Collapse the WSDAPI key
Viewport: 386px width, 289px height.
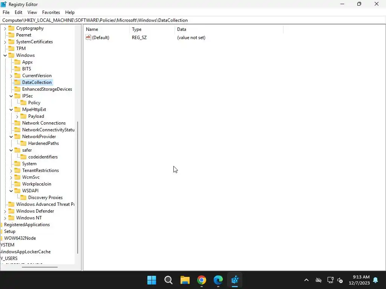(11, 191)
